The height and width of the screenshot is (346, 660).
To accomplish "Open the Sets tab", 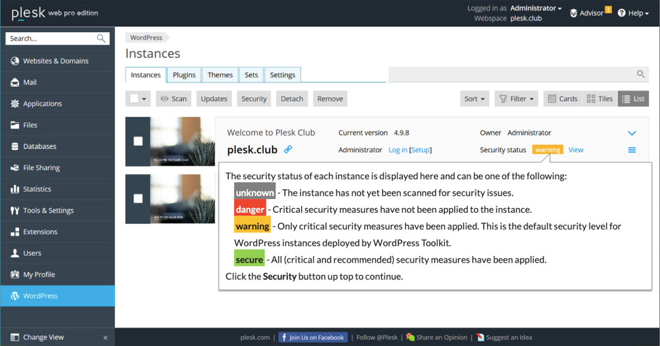I will tap(251, 75).
